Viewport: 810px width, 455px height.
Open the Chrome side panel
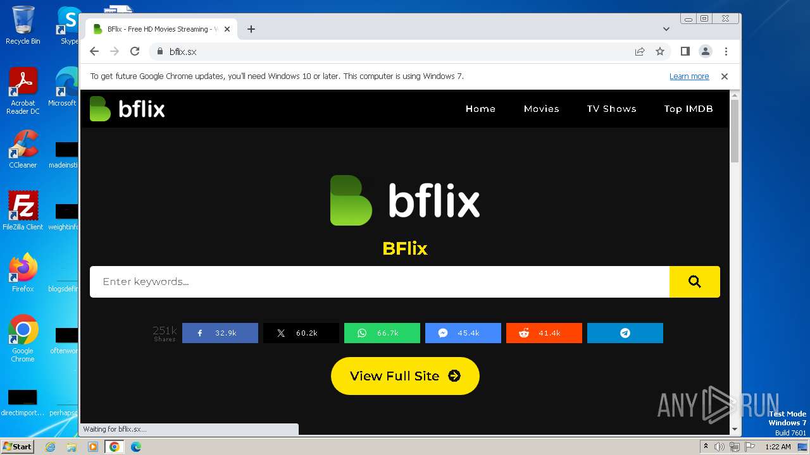click(x=685, y=51)
